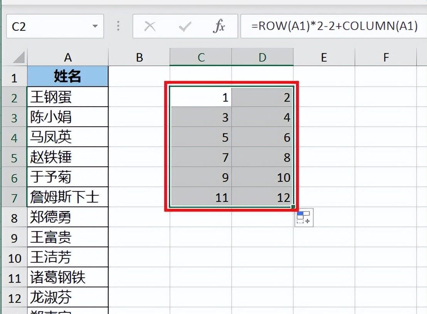Click cell C3 with value 3

coord(201,117)
